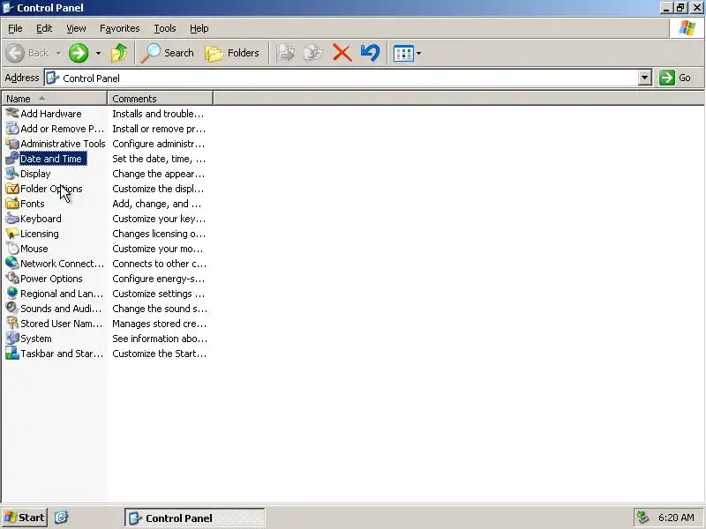
Task: Click the 'Installs and trouble…' comment
Action: [x=158, y=114]
